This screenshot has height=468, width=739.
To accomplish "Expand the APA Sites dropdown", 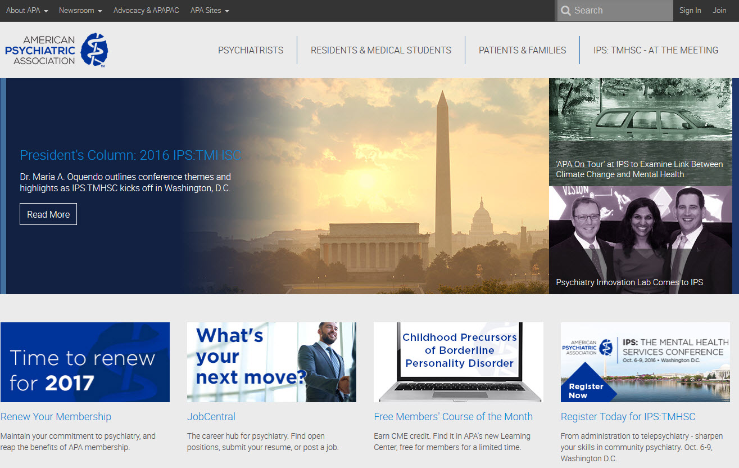I will tap(210, 11).
